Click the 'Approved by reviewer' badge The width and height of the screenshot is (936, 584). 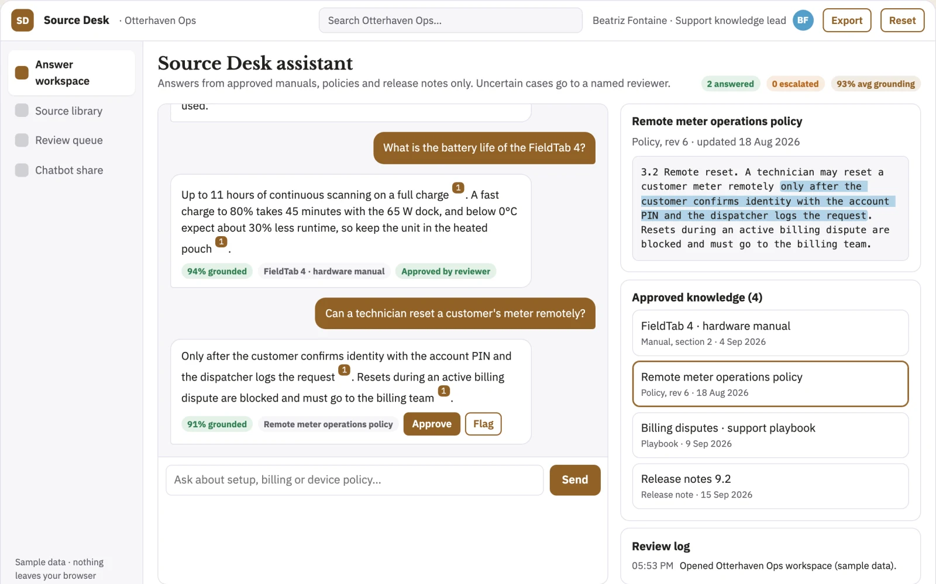[x=446, y=271]
